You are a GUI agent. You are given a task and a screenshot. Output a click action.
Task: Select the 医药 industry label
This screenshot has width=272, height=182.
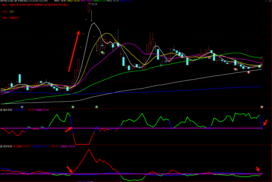(x=12, y=12)
